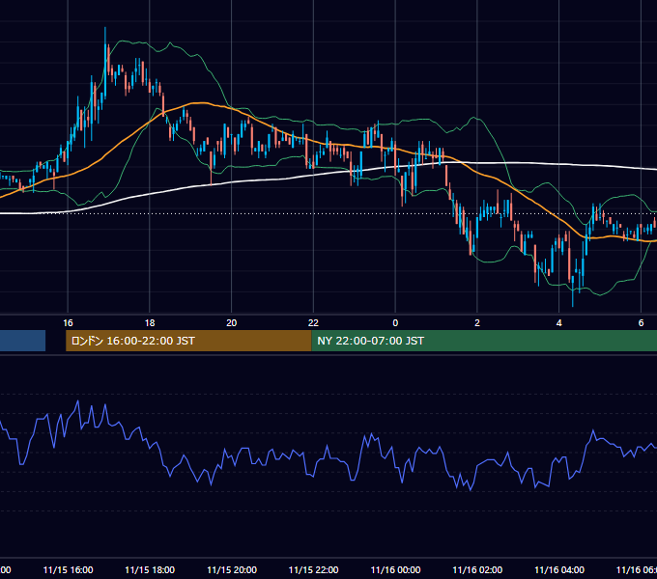This screenshot has height=579, width=657.
Task: Click hour label 0 on the price chart axis
Action: point(395,323)
